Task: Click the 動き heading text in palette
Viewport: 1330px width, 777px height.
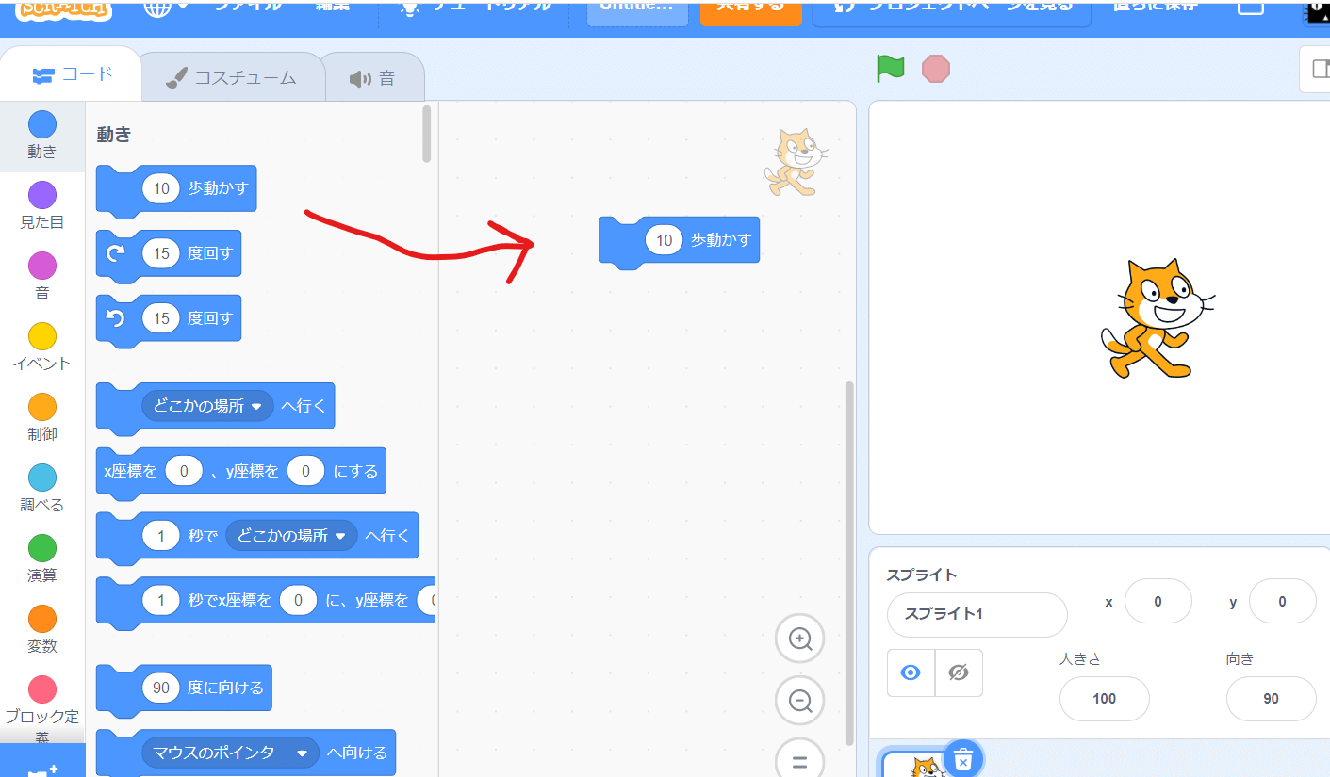Action: (114, 135)
